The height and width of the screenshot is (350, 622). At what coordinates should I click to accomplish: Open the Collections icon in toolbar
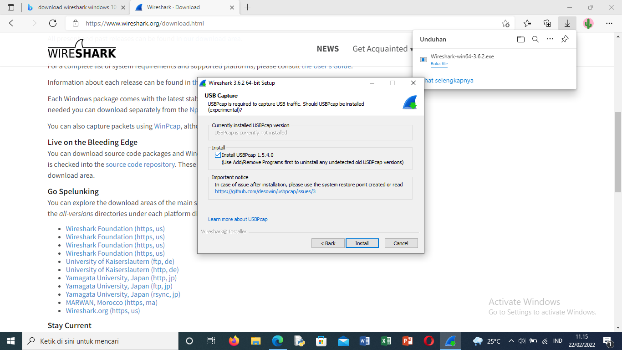[547, 23]
